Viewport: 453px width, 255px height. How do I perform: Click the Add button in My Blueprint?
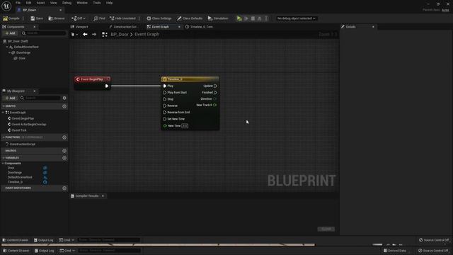(10, 98)
